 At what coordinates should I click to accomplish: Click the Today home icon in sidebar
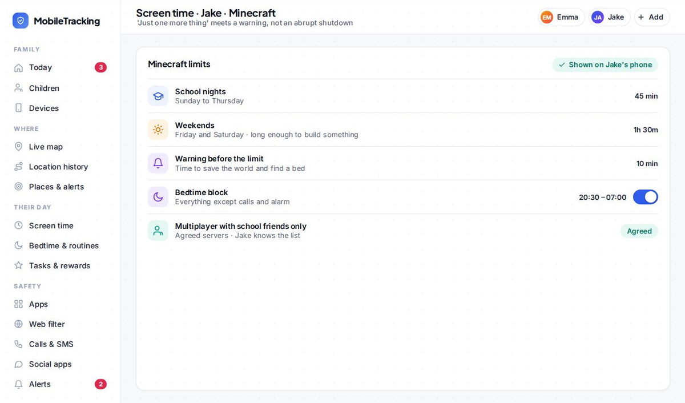19,67
